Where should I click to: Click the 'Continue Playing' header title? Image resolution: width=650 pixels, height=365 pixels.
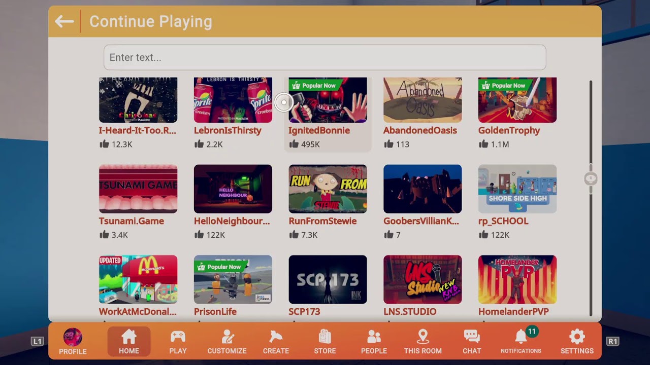click(x=151, y=22)
